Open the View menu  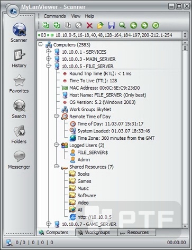coord(76,16)
